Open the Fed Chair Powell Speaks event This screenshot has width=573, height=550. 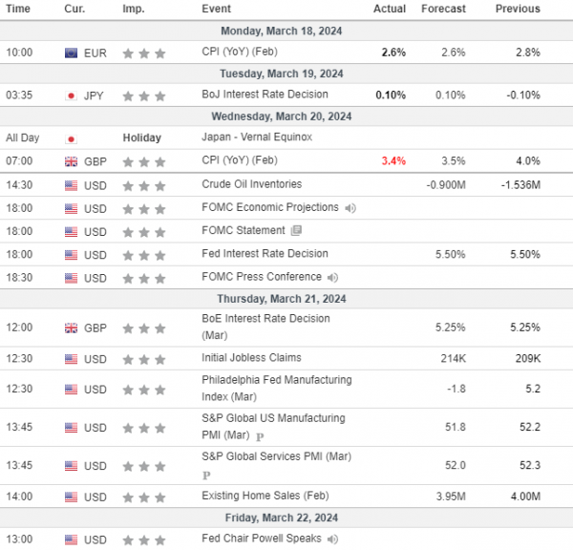[x=262, y=539]
